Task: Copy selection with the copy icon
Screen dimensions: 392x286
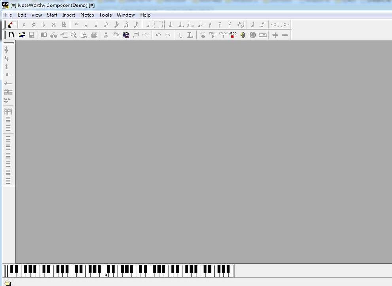Action: coord(116,35)
